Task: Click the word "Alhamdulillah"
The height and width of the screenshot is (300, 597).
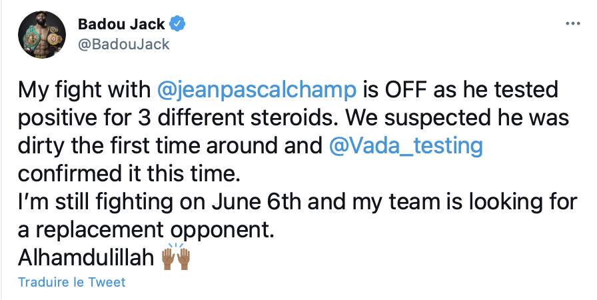Action: (86, 258)
